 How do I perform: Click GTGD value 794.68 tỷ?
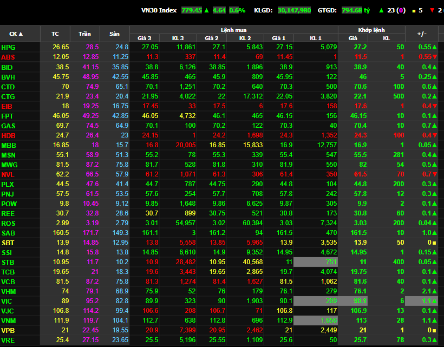356,10
